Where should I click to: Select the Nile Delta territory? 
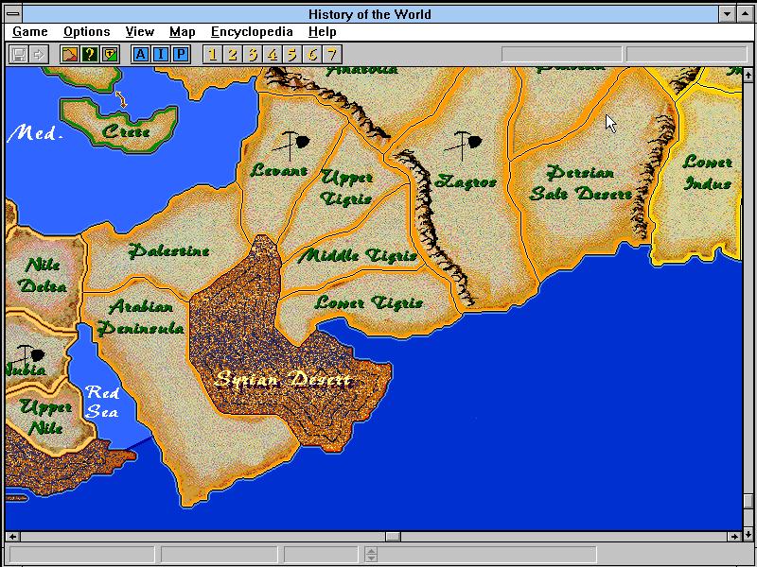click(x=43, y=275)
